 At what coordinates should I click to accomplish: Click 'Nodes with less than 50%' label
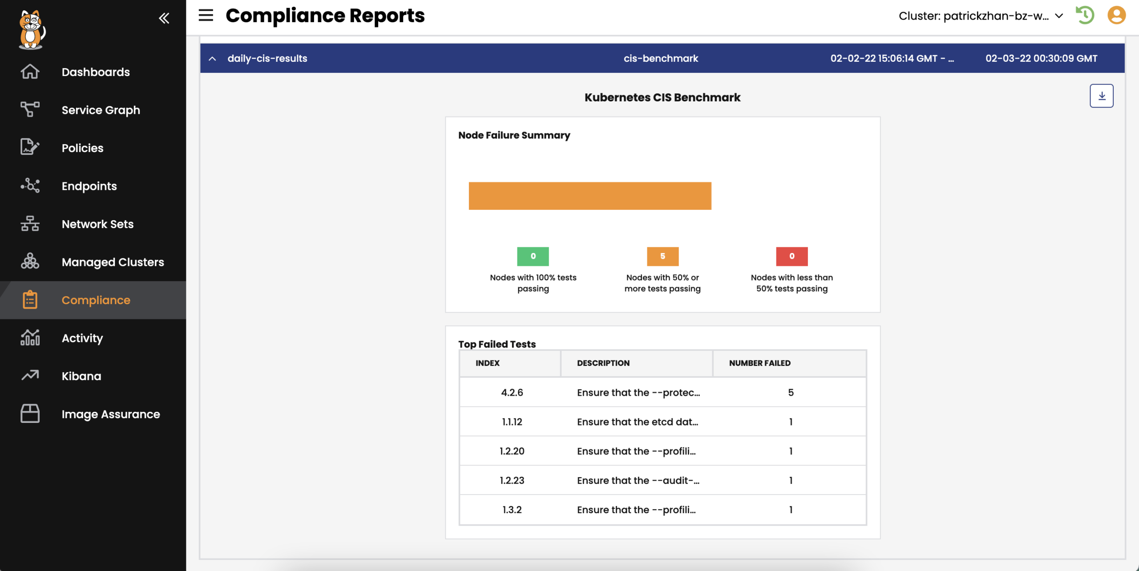792,283
